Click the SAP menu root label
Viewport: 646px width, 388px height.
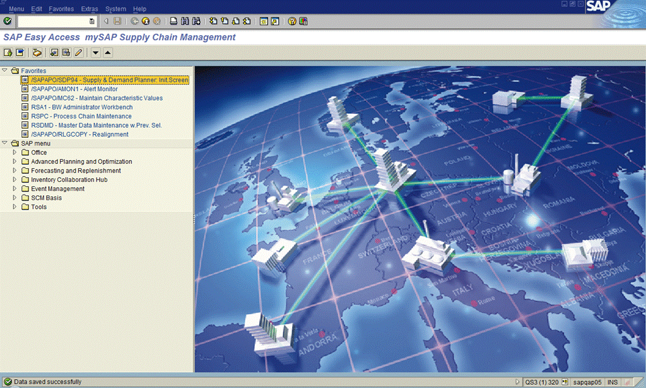(x=36, y=143)
